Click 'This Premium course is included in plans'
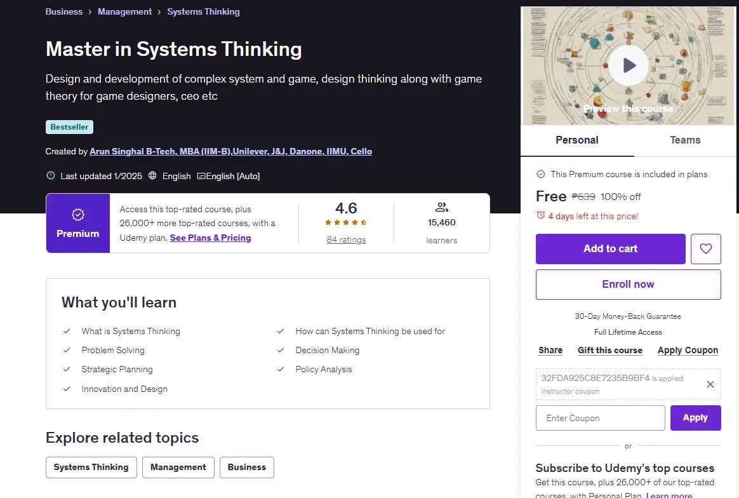Viewport: 739px width, 498px height. tap(629, 174)
